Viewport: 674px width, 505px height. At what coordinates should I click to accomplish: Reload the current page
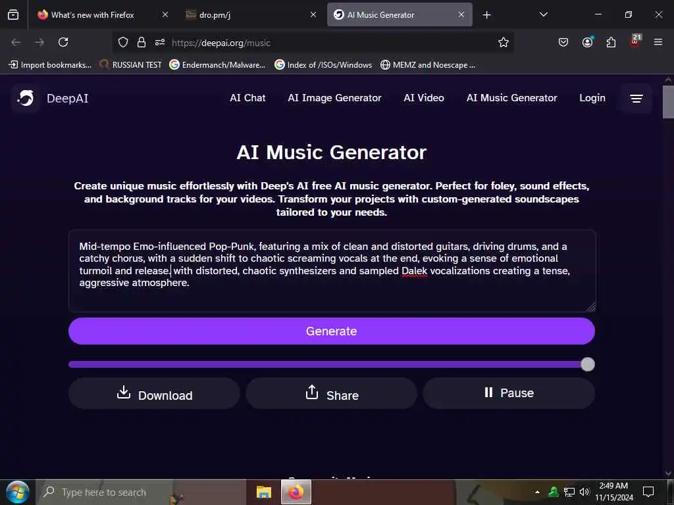(x=63, y=42)
